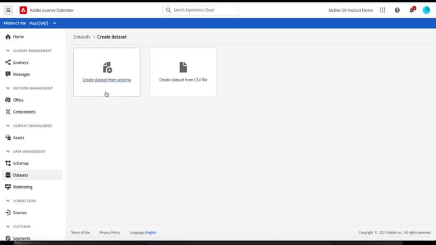The width and height of the screenshot is (436, 245).
Task: Open Journeys from the sidebar
Action: pos(20,62)
